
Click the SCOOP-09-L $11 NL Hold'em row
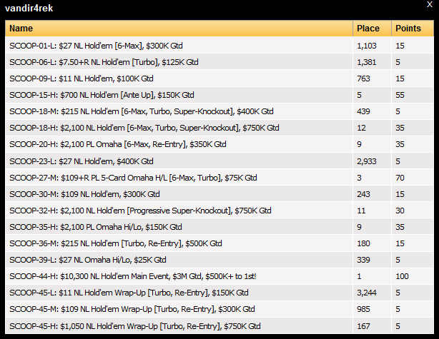pyautogui.click(x=219, y=79)
